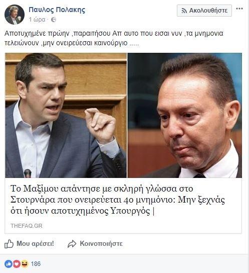Follow the page with Ακολουθήστε button
Viewport: 249px width, 273px height.
[x=204, y=11]
